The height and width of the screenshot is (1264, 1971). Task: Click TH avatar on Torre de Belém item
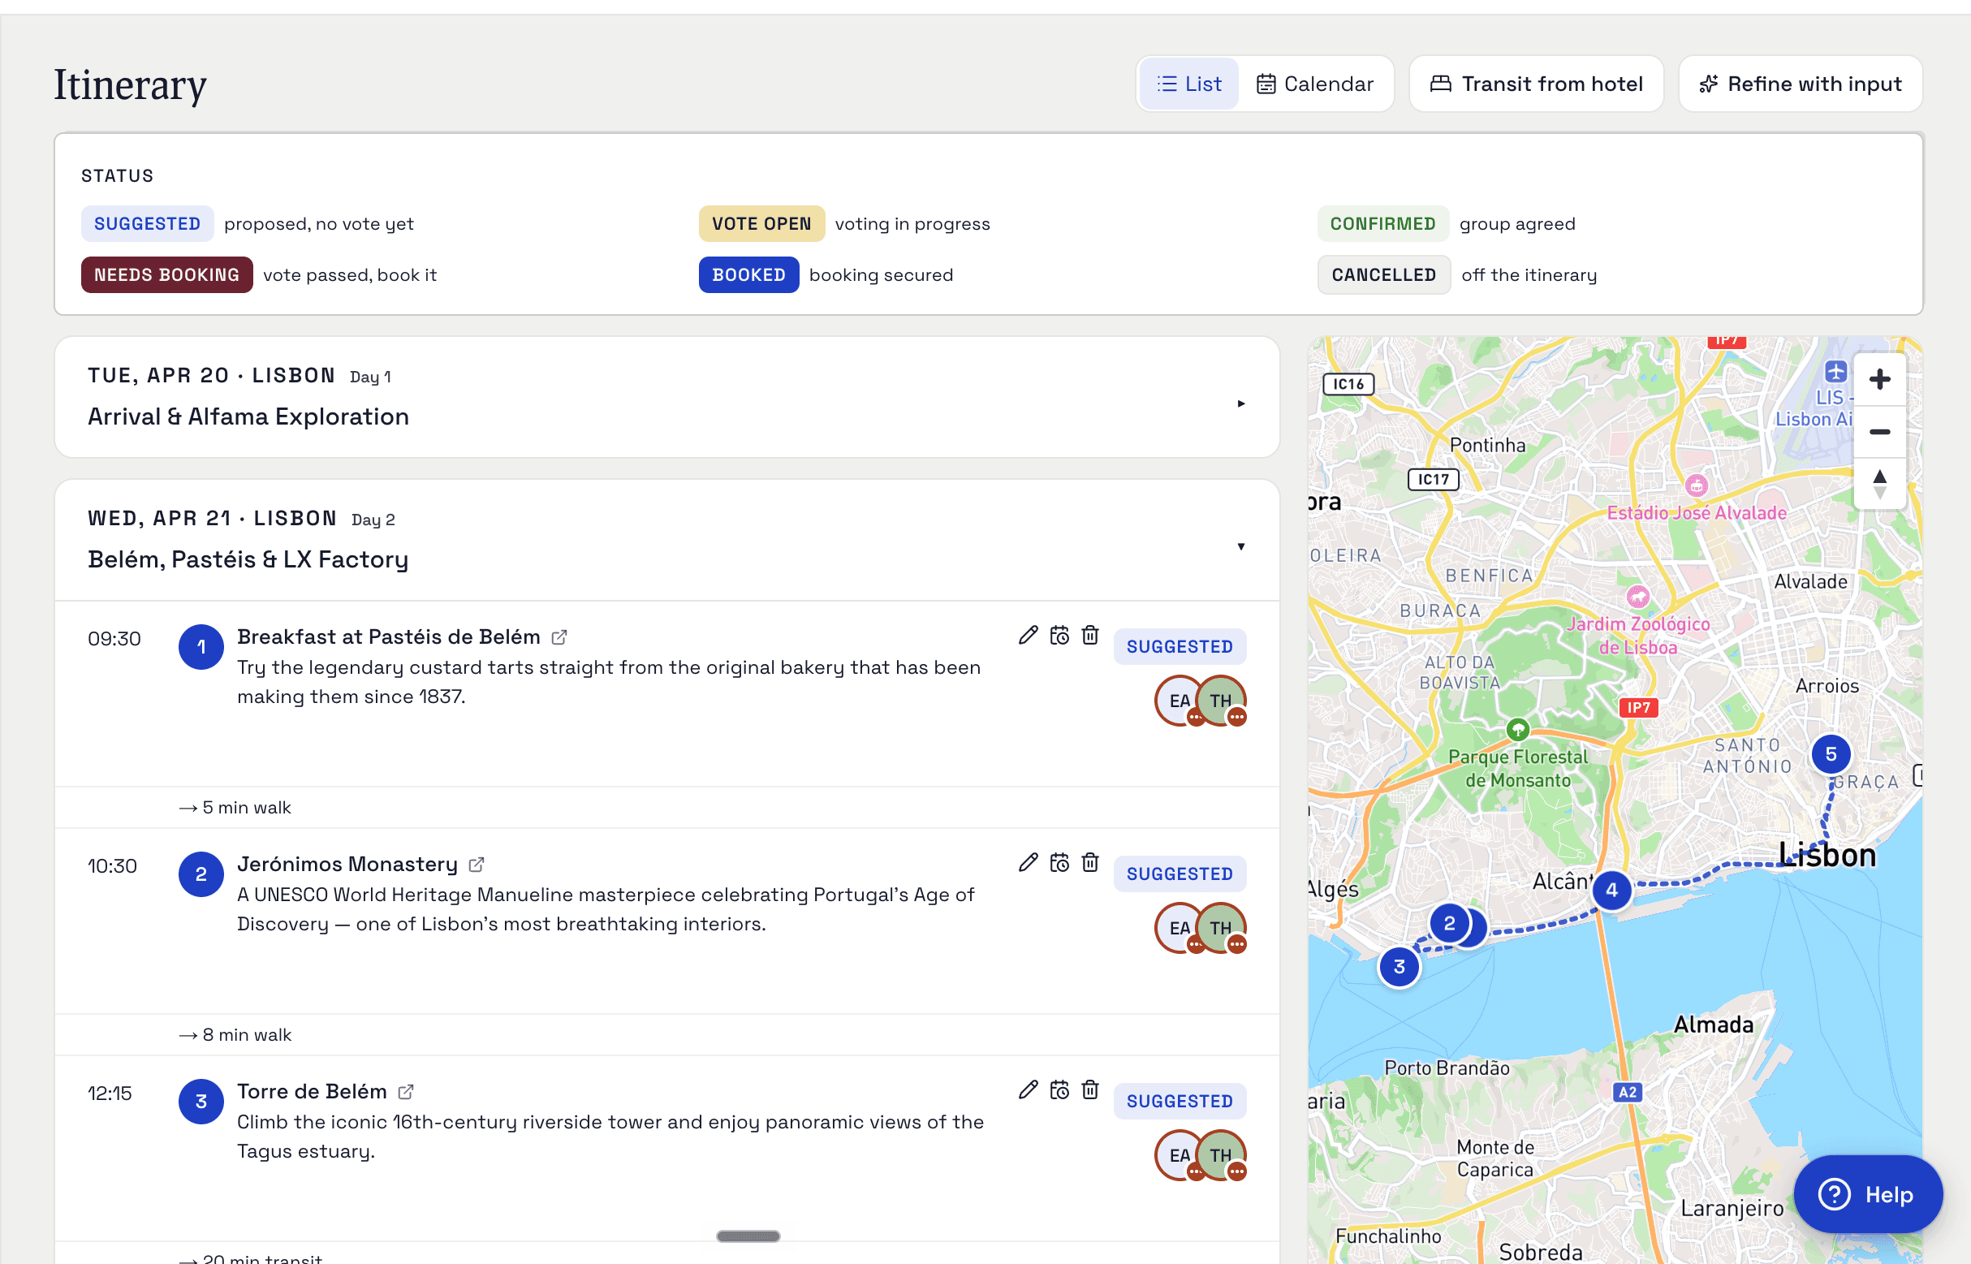pos(1222,1156)
